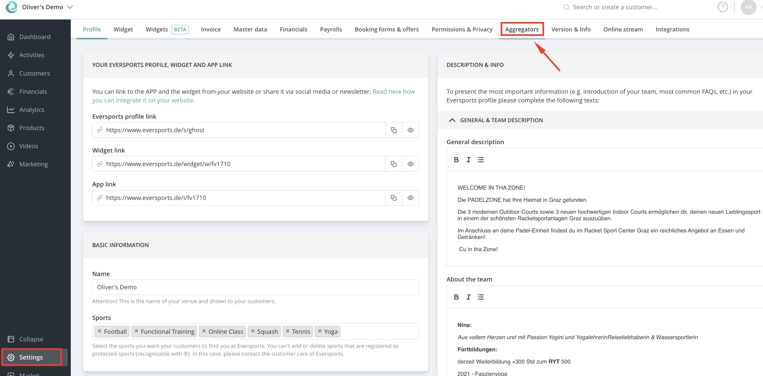Open the AR user avatar menu
The width and height of the screenshot is (763, 376).
748,7
